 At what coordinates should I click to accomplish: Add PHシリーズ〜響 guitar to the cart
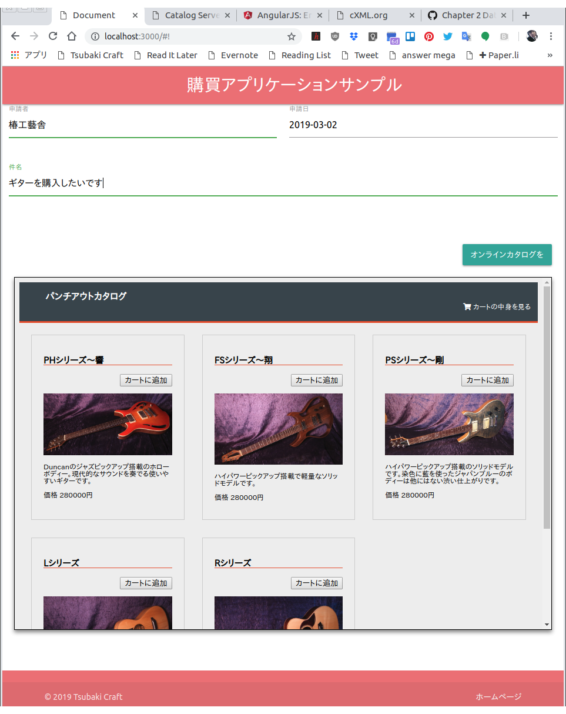tap(145, 380)
